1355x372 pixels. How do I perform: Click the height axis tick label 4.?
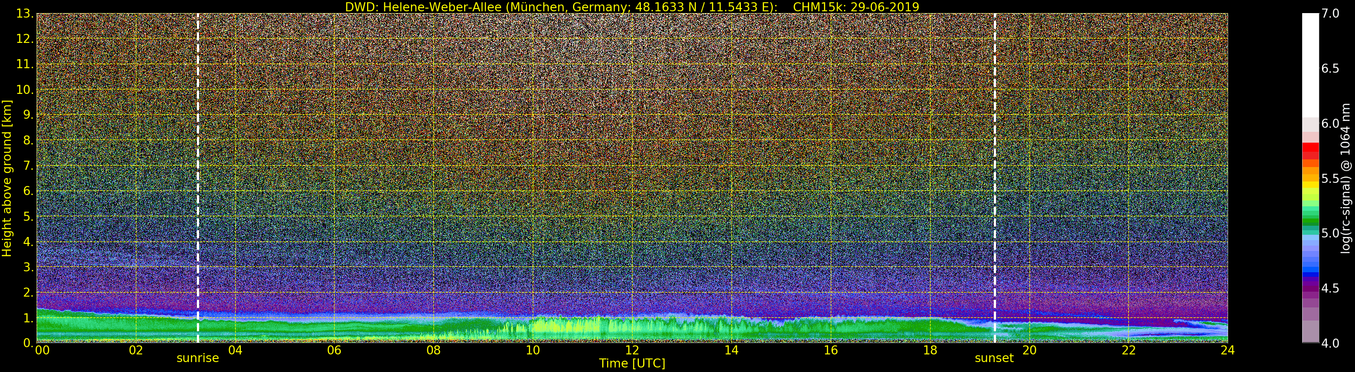(28, 242)
